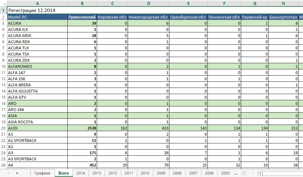
Task: Select column B header
Action: pos(82,3)
